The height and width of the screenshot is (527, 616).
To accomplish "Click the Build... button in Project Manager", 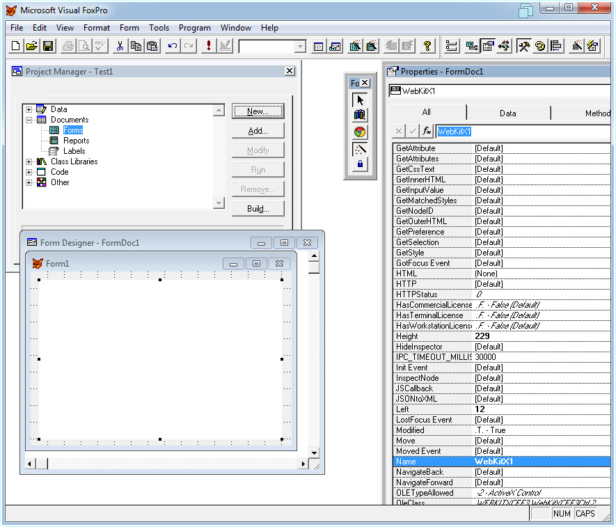I will tap(258, 209).
